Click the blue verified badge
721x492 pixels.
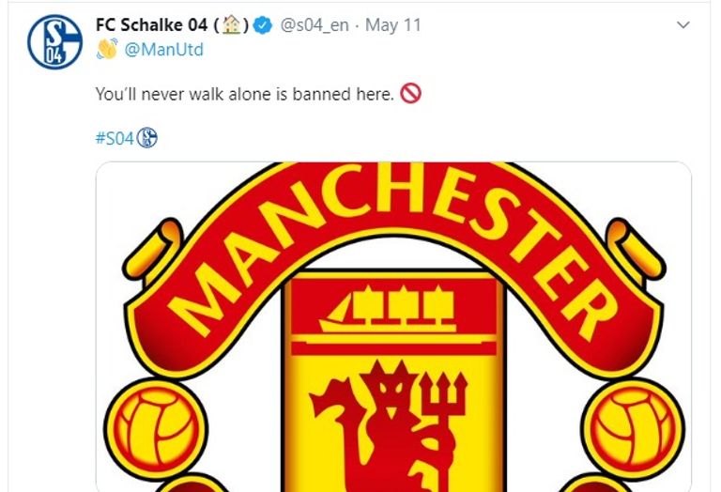click(x=264, y=26)
